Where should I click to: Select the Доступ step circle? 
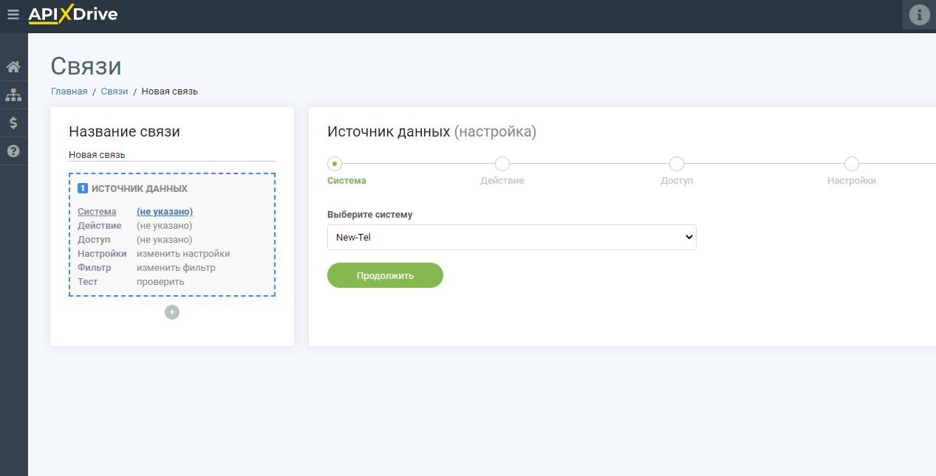click(x=677, y=164)
